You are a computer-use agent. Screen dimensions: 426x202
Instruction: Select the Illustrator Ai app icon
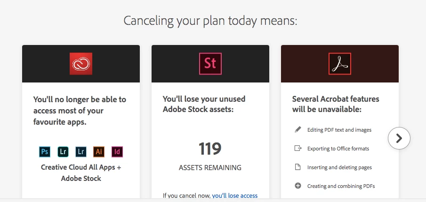(99, 152)
